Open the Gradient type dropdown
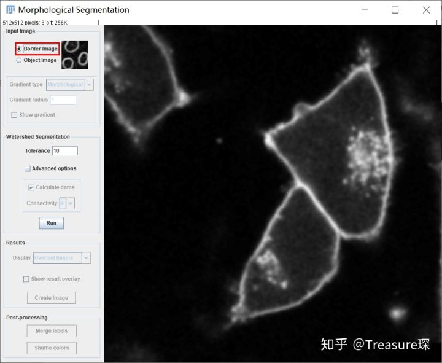 pyautogui.click(x=70, y=84)
